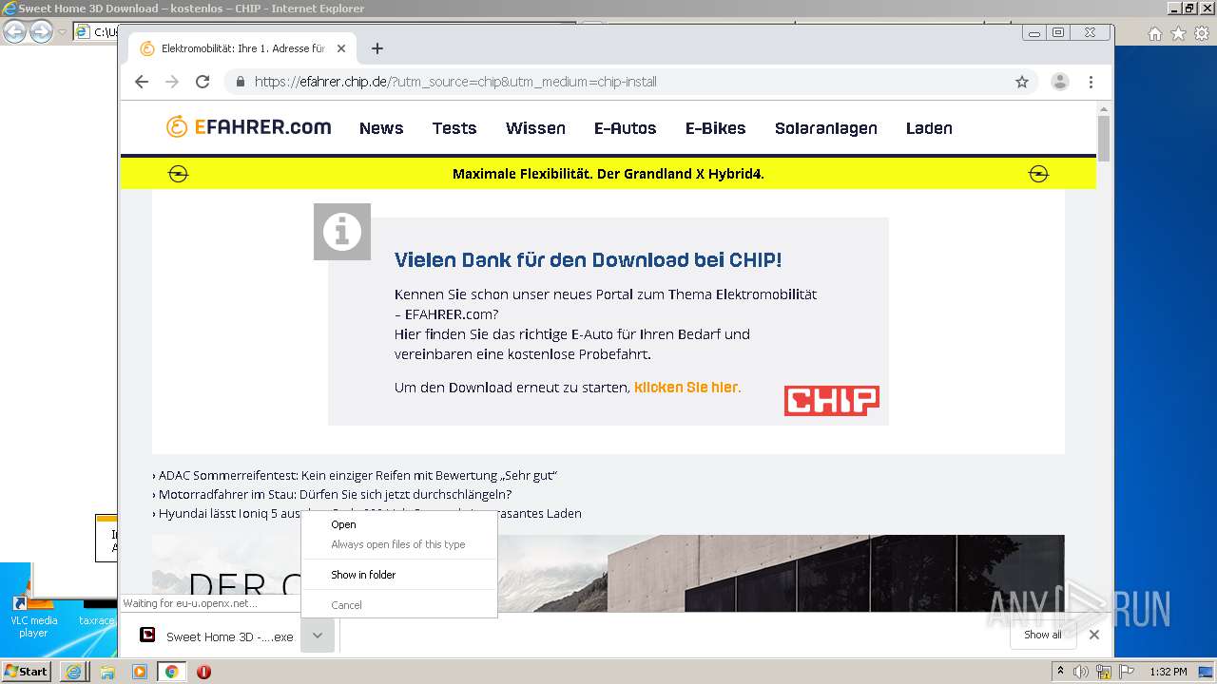Open the Windows Start menu
1217x684 pixels.
click(x=27, y=671)
